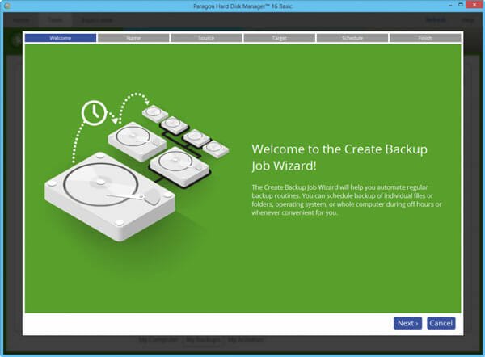Click the Next button
This screenshot has height=357, width=485.
[x=408, y=323]
